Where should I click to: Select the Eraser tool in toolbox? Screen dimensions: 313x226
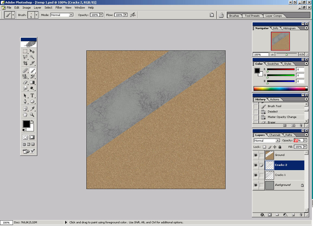click(x=25, y=83)
